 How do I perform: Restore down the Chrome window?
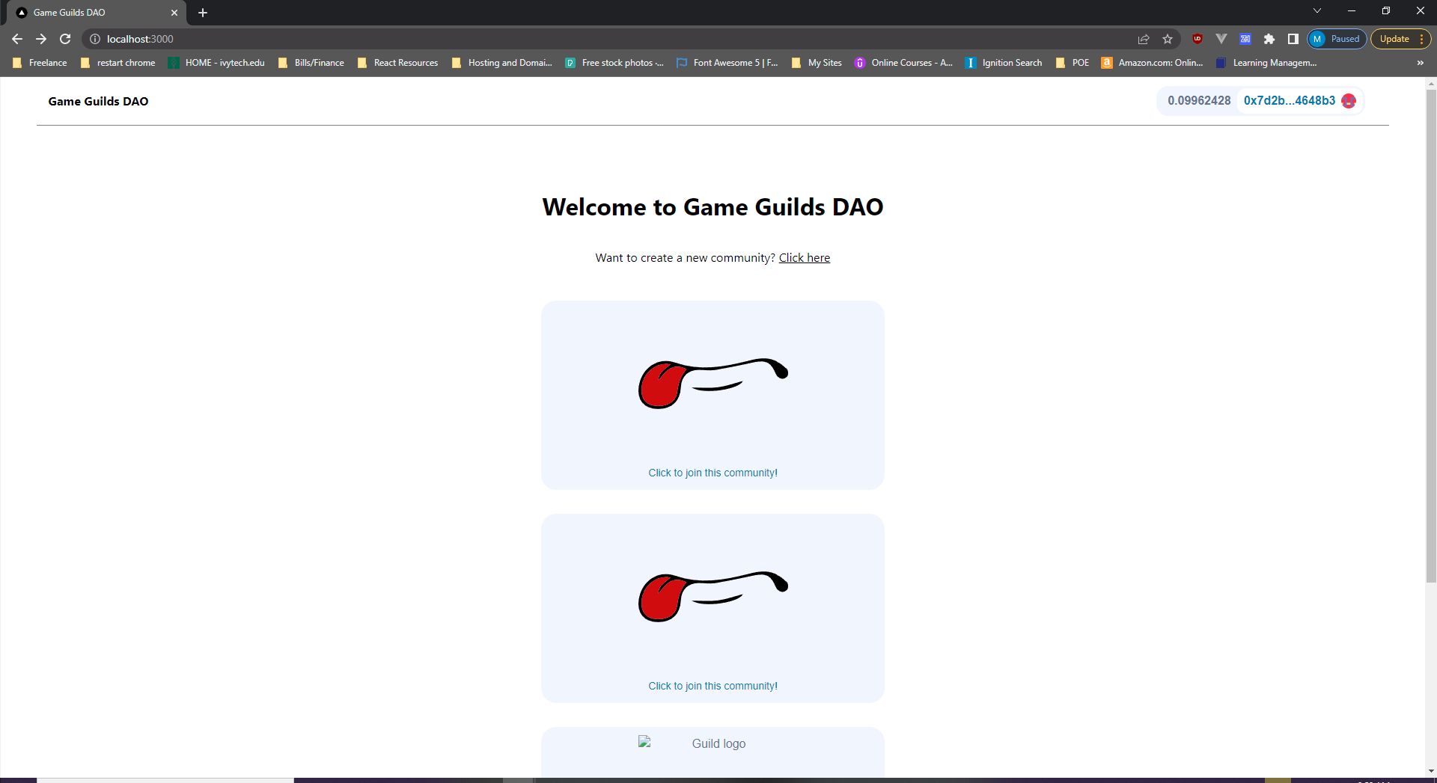(1386, 11)
